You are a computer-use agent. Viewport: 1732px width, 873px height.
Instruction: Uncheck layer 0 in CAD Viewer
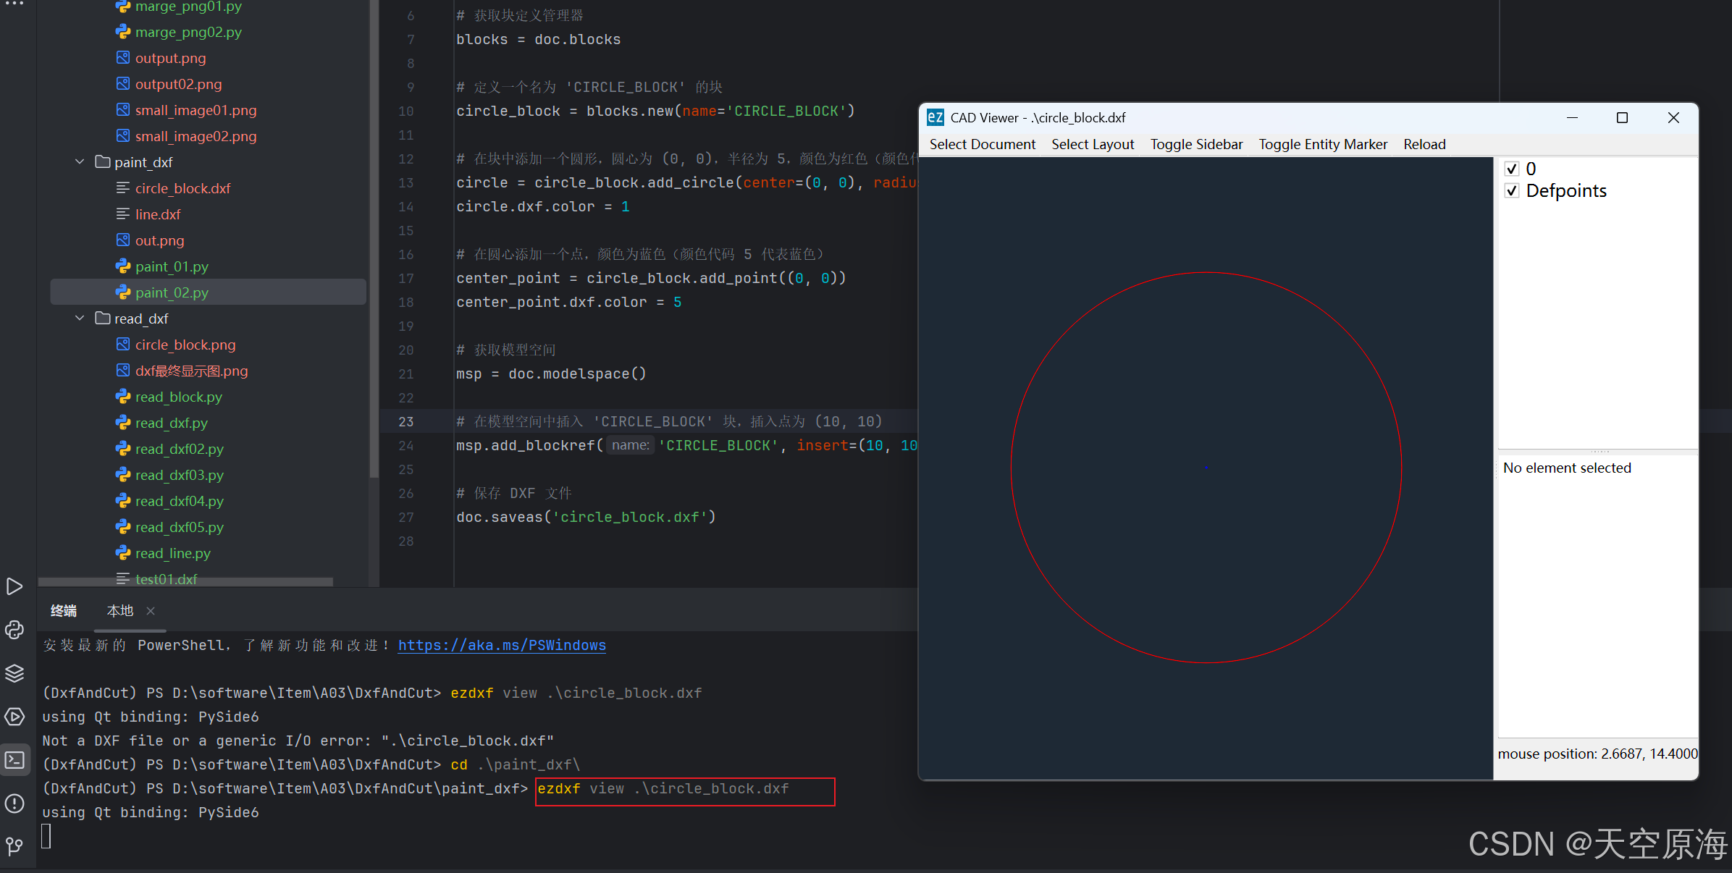point(1512,169)
